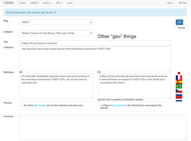Click the Brazilian flag icon
Image resolution: width=191 pixels, height=141 pixels.
click(x=179, y=86)
